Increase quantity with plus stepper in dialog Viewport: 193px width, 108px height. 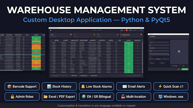[x=154, y=63]
